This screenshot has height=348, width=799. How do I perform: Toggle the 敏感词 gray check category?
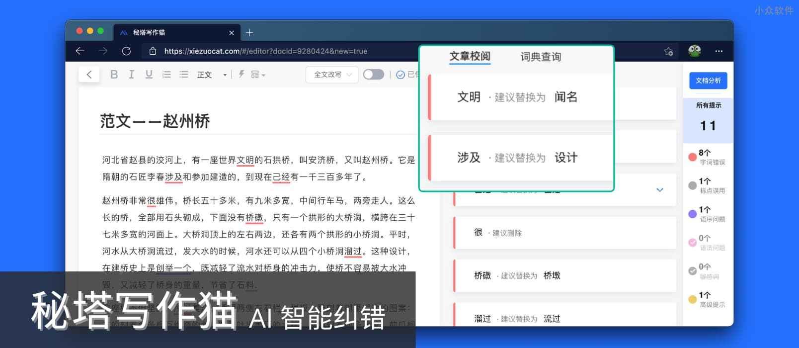(x=708, y=271)
